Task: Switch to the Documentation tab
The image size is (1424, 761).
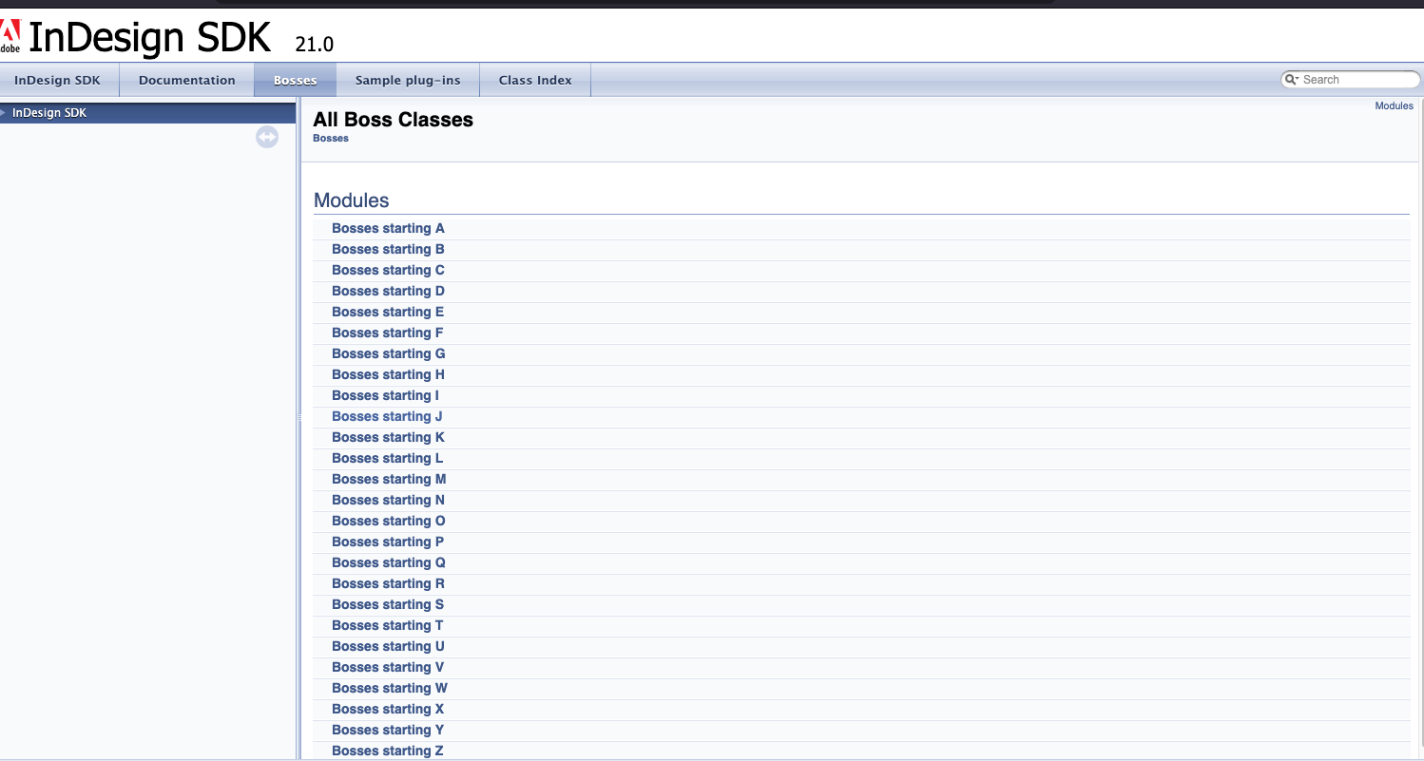Action: [186, 81]
